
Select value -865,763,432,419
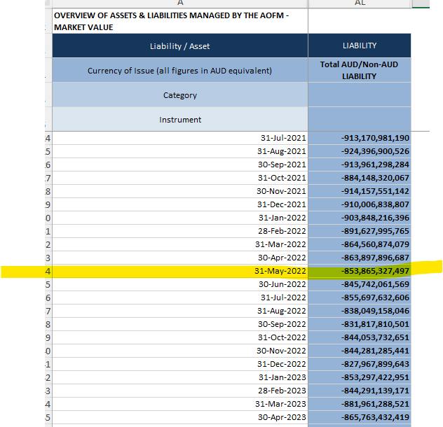360,417
